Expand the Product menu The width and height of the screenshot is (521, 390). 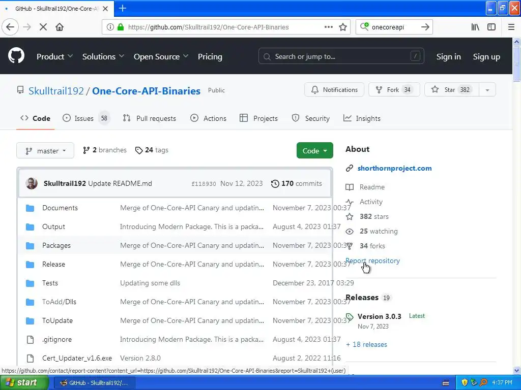(x=54, y=57)
